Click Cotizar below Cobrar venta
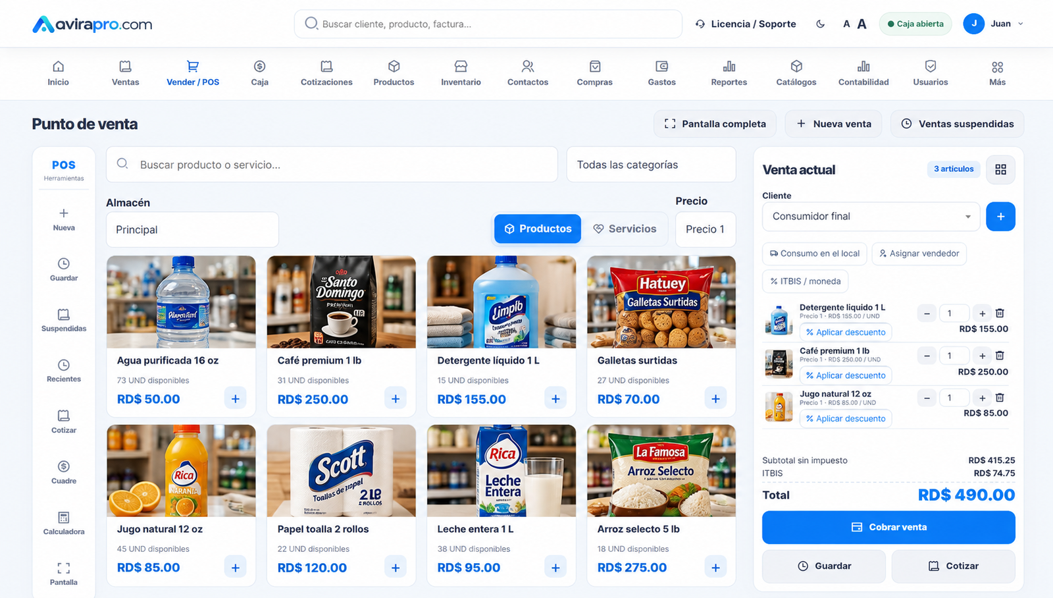Image resolution: width=1053 pixels, height=598 pixels. point(953,566)
